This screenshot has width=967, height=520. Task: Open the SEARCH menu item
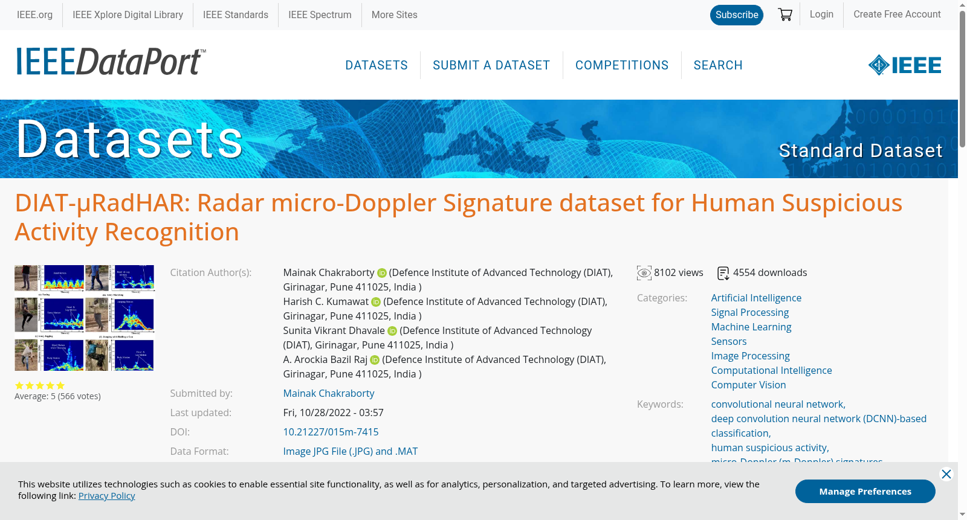point(718,65)
